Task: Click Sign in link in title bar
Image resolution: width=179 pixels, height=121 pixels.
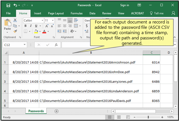Action: pos(125,5)
